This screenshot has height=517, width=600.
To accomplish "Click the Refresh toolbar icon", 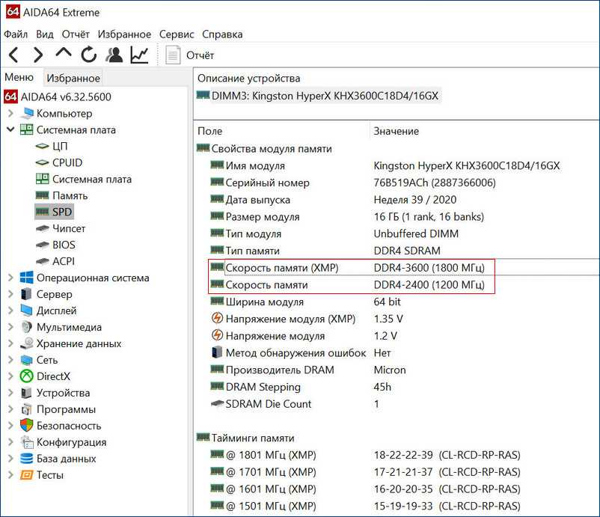I will [x=89, y=55].
